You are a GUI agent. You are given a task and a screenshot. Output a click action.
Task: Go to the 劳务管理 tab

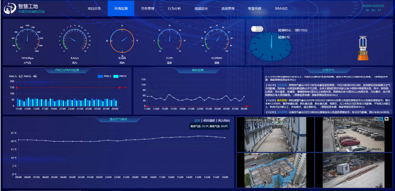(x=148, y=8)
